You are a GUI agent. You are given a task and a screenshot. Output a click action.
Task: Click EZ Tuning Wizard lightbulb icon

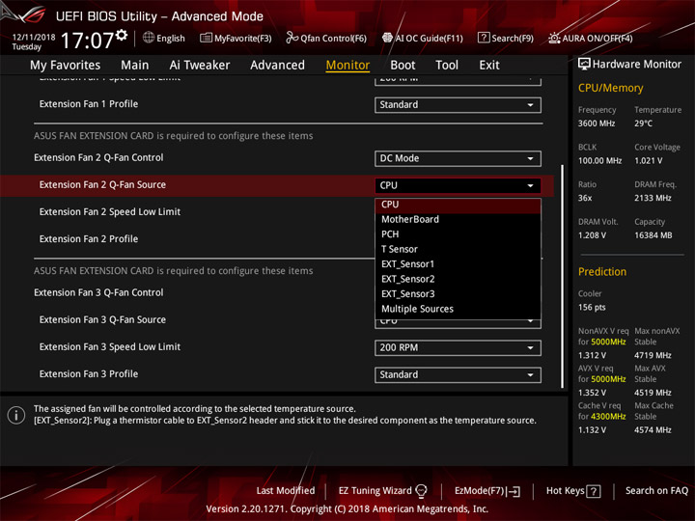pyautogui.click(x=421, y=490)
